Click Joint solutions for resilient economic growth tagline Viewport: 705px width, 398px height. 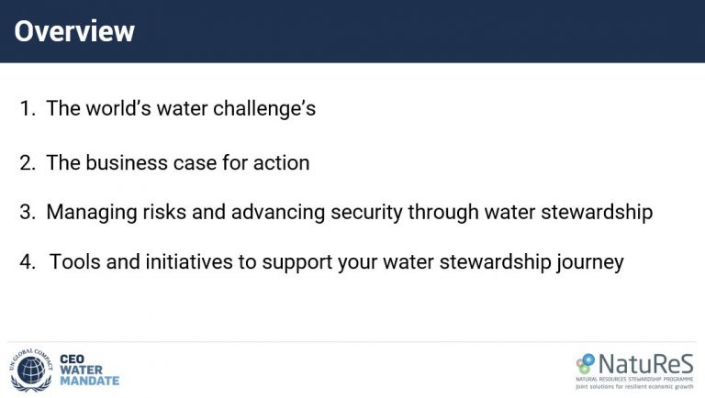[x=634, y=386]
